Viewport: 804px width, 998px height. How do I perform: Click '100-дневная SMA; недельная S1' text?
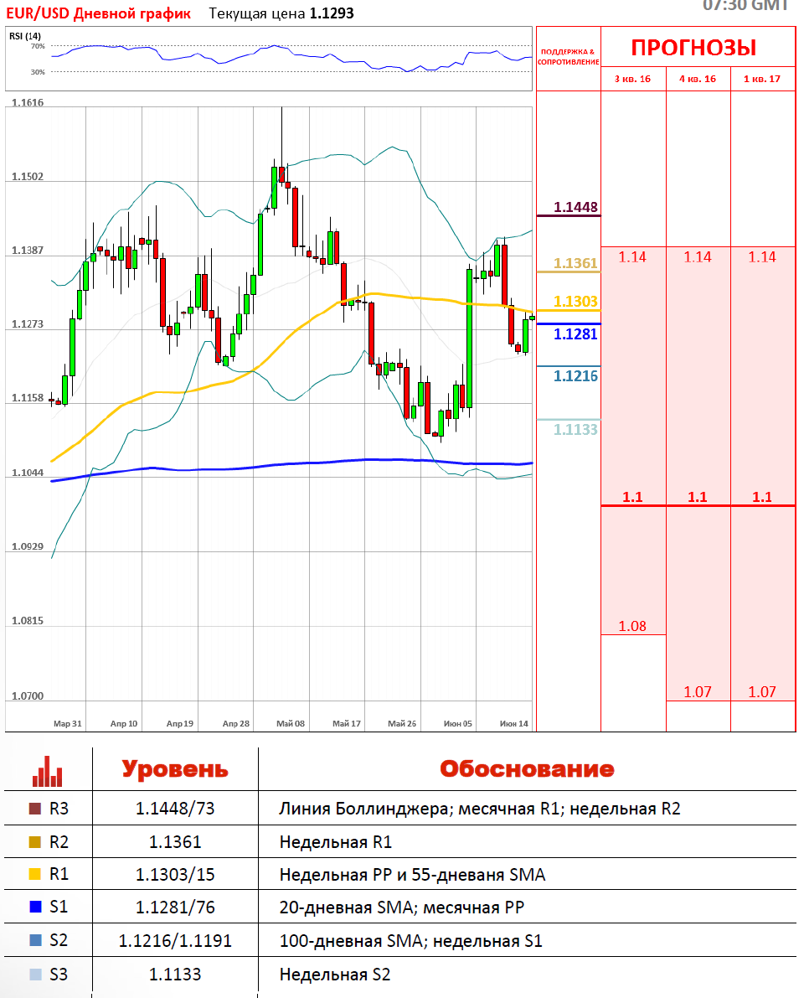tap(410, 941)
